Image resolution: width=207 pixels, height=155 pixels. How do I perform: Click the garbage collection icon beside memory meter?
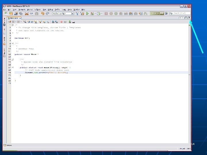(x=166, y=13)
